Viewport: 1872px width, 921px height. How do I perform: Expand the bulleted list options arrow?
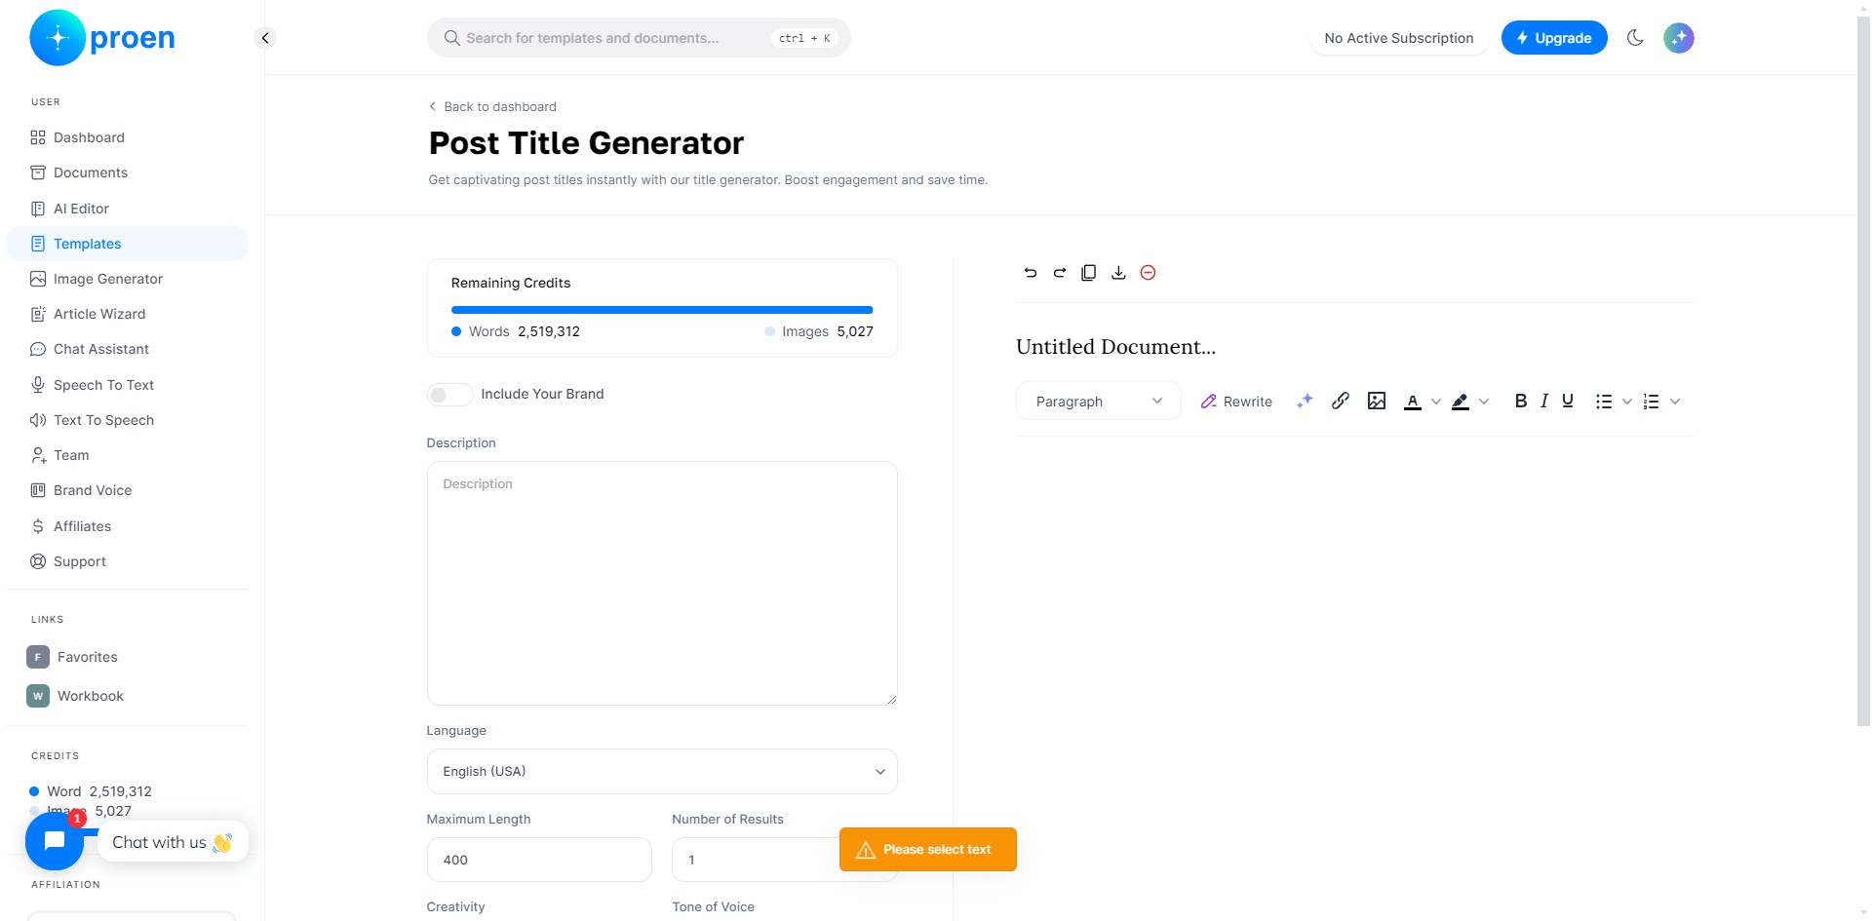click(1626, 402)
